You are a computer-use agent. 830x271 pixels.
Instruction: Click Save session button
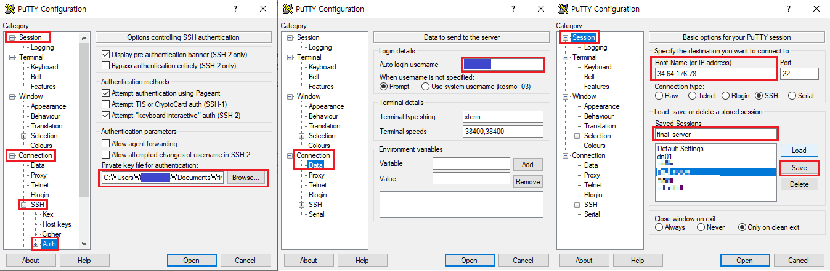coord(799,168)
